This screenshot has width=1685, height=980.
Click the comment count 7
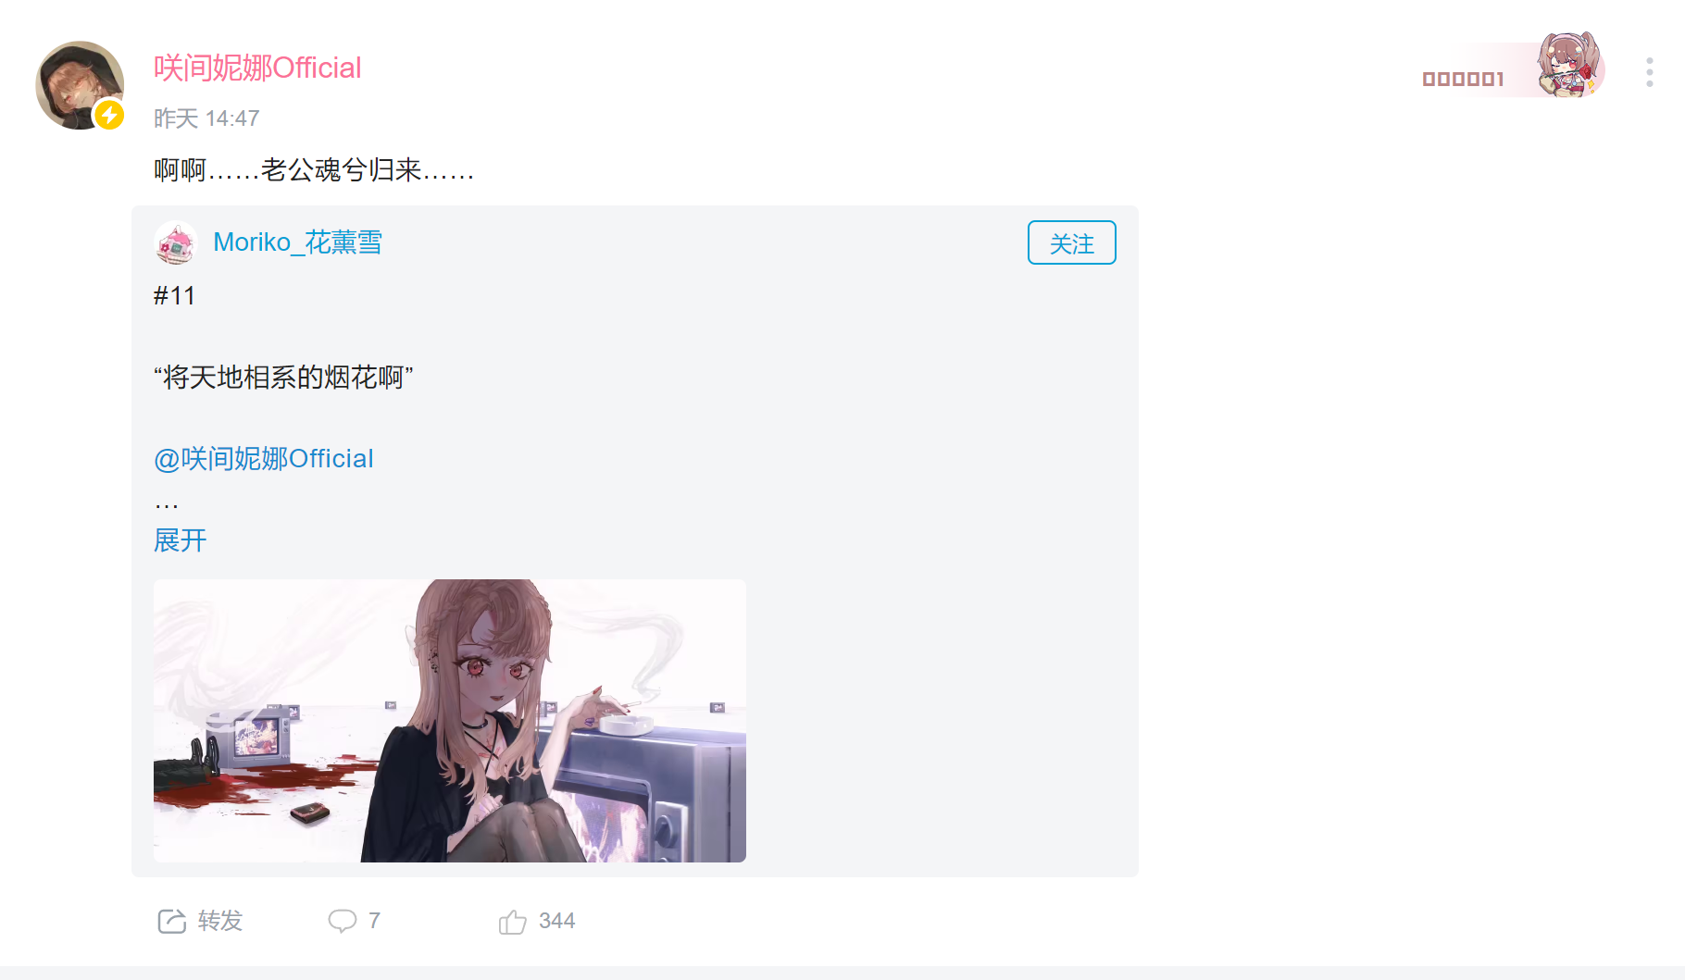click(x=374, y=921)
